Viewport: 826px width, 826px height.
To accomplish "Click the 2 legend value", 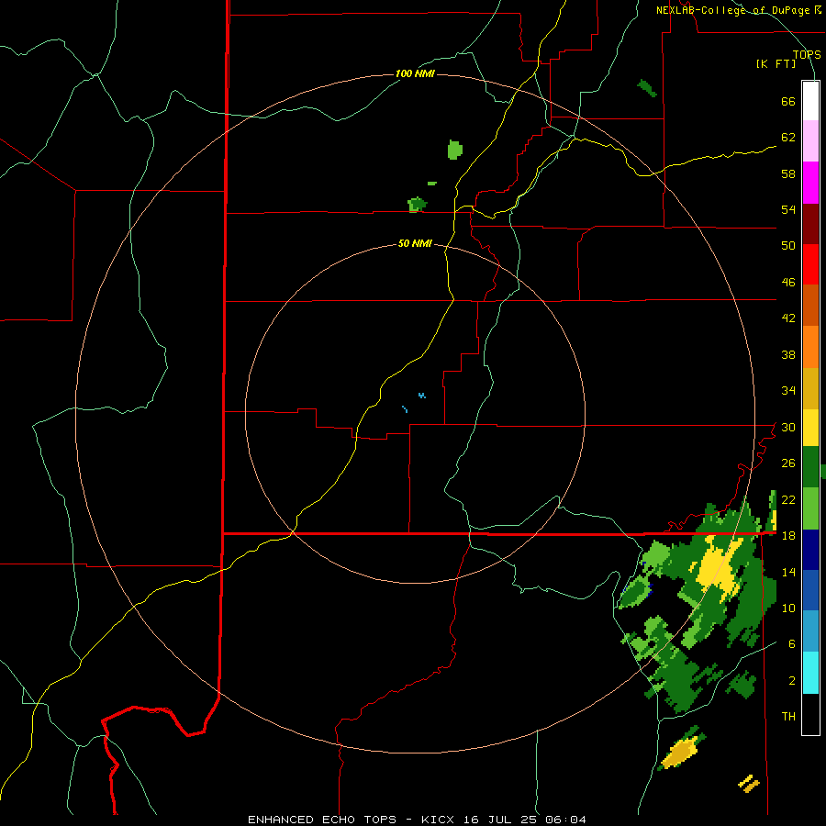I will (x=792, y=681).
